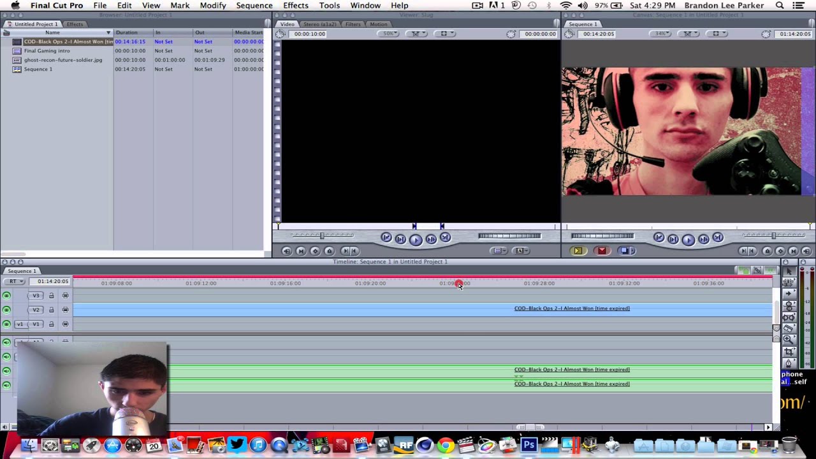Go to previous edit in the Viewer
The image size is (816, 459).
pyautogui.click(x=386, y=238)
